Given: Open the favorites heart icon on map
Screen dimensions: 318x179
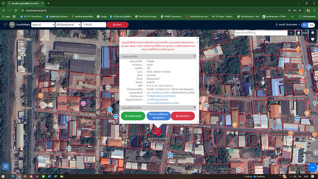Looking at the screenshot, I should pos(312,39).
